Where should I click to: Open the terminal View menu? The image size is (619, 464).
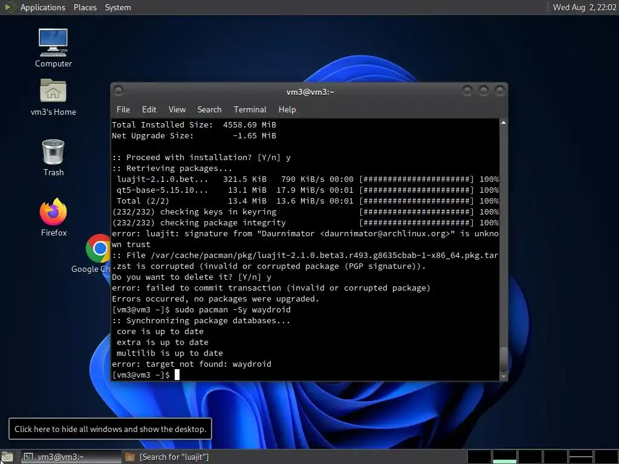click(177, 109)
